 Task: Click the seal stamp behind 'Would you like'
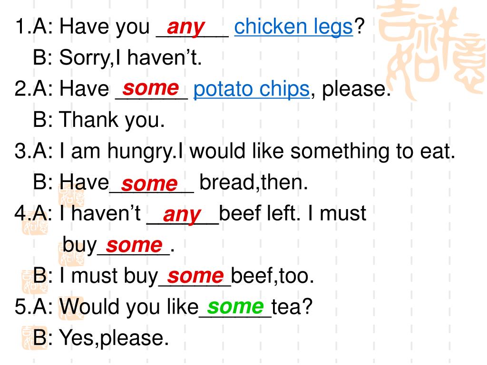pos(71,308)
